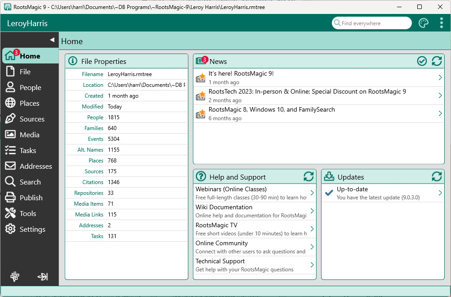
Task: Refresh the News panel
Action: (437, 61)
